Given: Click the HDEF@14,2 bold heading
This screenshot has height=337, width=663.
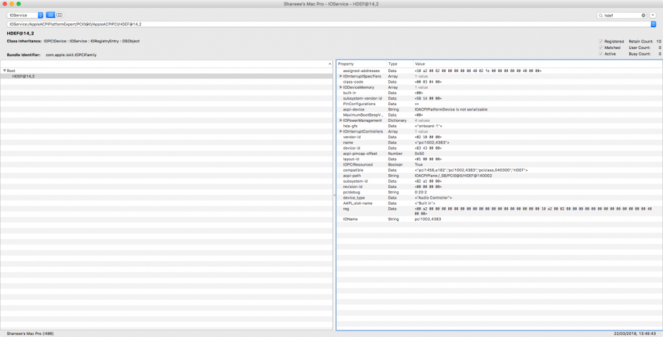Looking at the screenshot, I should coord(21,33).
